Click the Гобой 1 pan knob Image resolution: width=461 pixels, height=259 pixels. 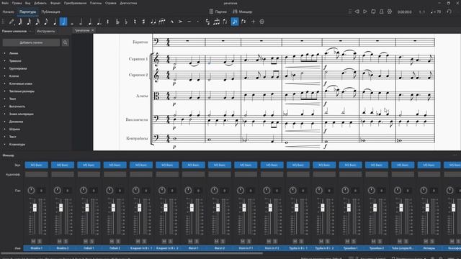coord(84,190)
